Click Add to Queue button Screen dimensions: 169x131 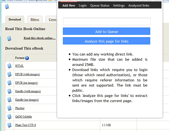107,31
